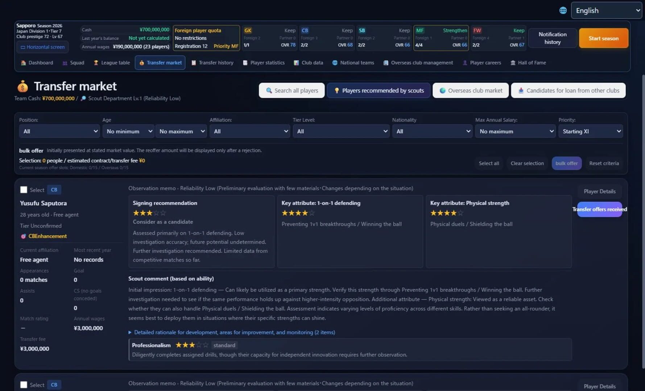Click the loan candidates icon
This screenshot has height=391, width=645.
(x=521, y=91)
